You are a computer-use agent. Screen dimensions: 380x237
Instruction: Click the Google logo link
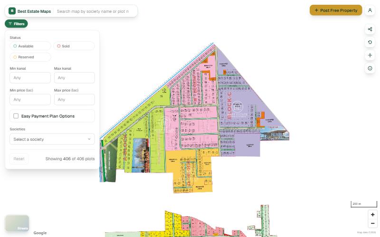tap(40, 233)
